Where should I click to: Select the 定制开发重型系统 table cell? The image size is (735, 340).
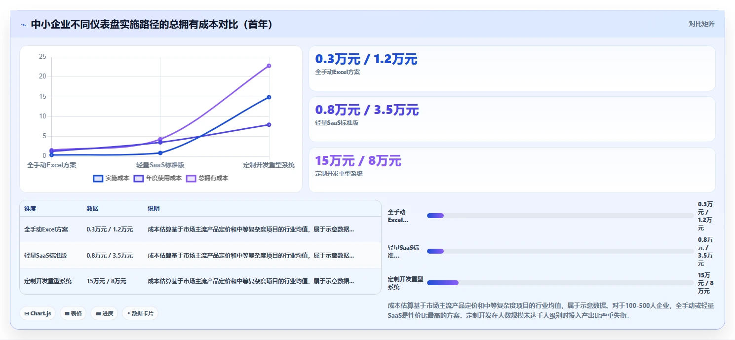point(48,281)
